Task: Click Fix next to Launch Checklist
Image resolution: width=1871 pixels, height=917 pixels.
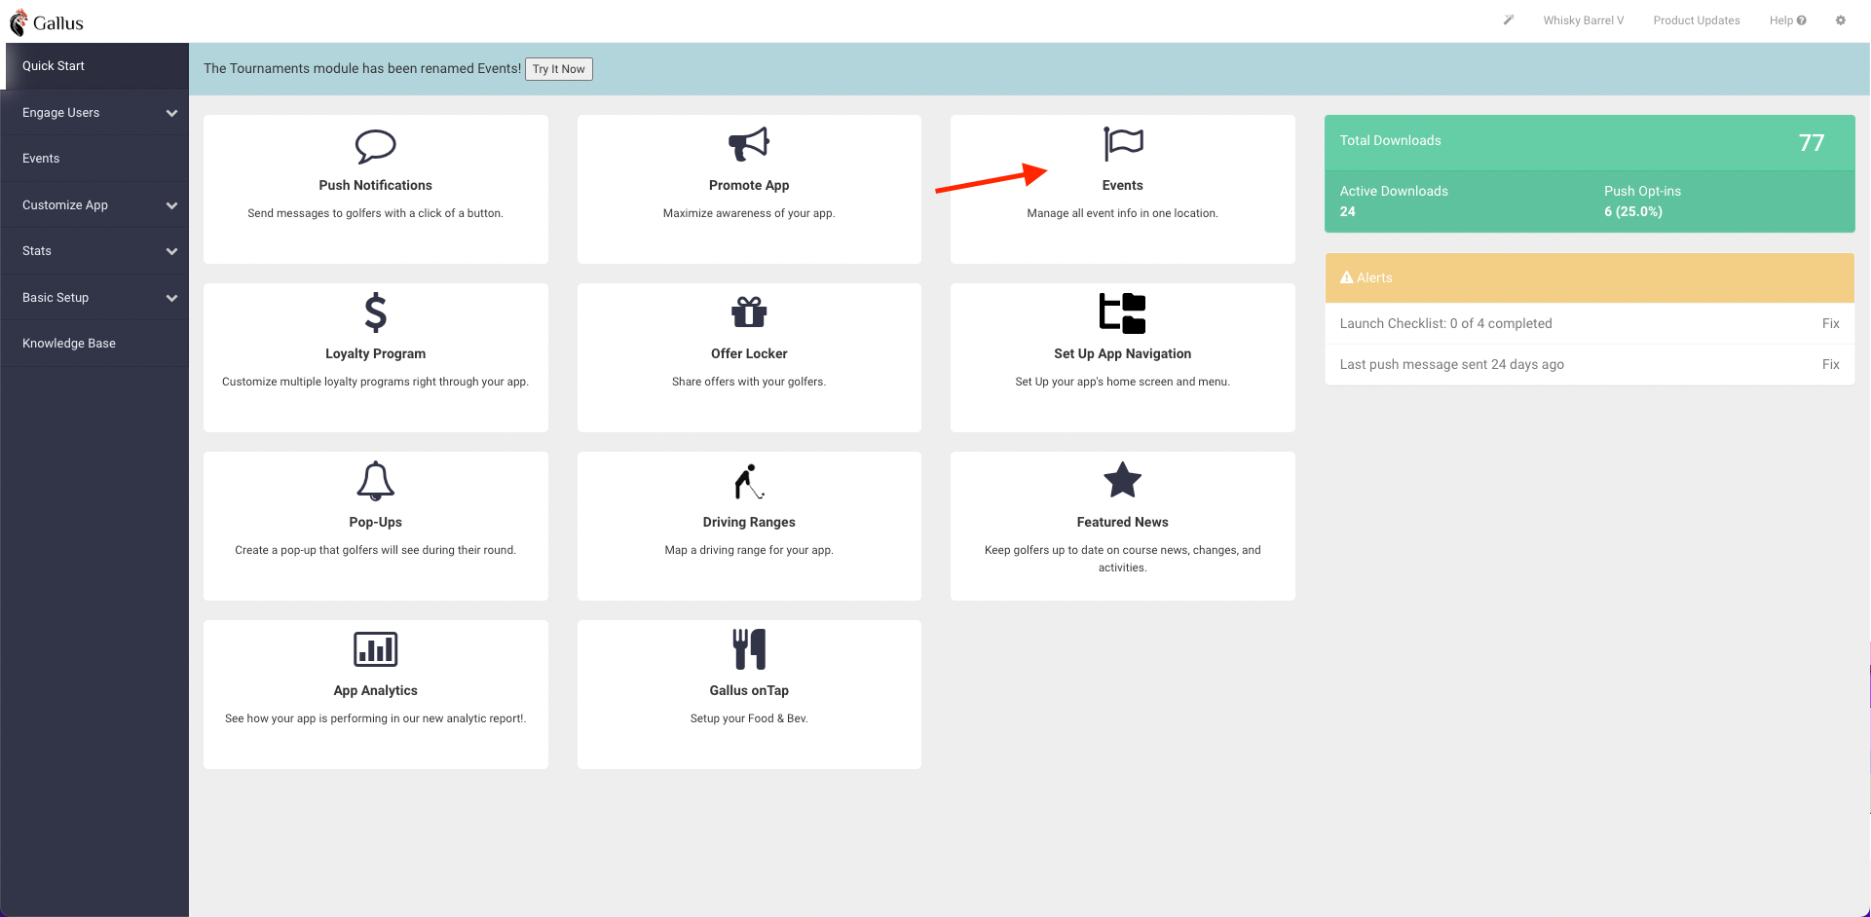Action: [x=1830, y=323]
